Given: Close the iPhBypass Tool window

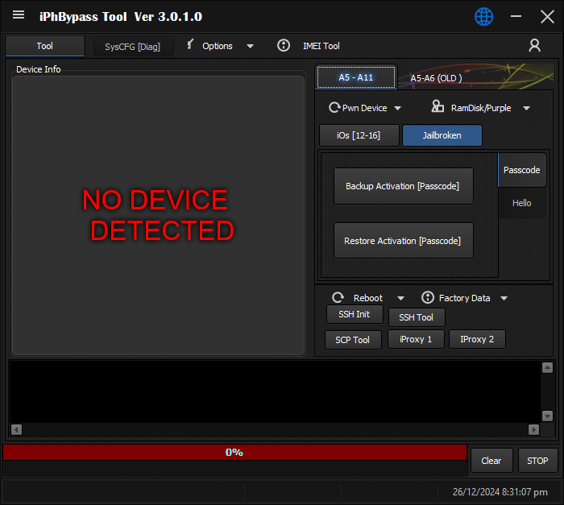Looking at the screenshot, I should (x=547, y=17).
